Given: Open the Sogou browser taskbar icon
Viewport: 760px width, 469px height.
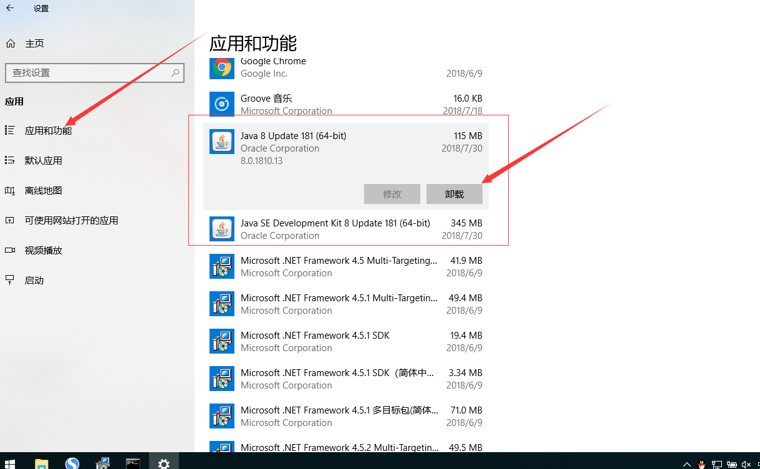Looking at the screenshot, I should [x=72, y=463].
